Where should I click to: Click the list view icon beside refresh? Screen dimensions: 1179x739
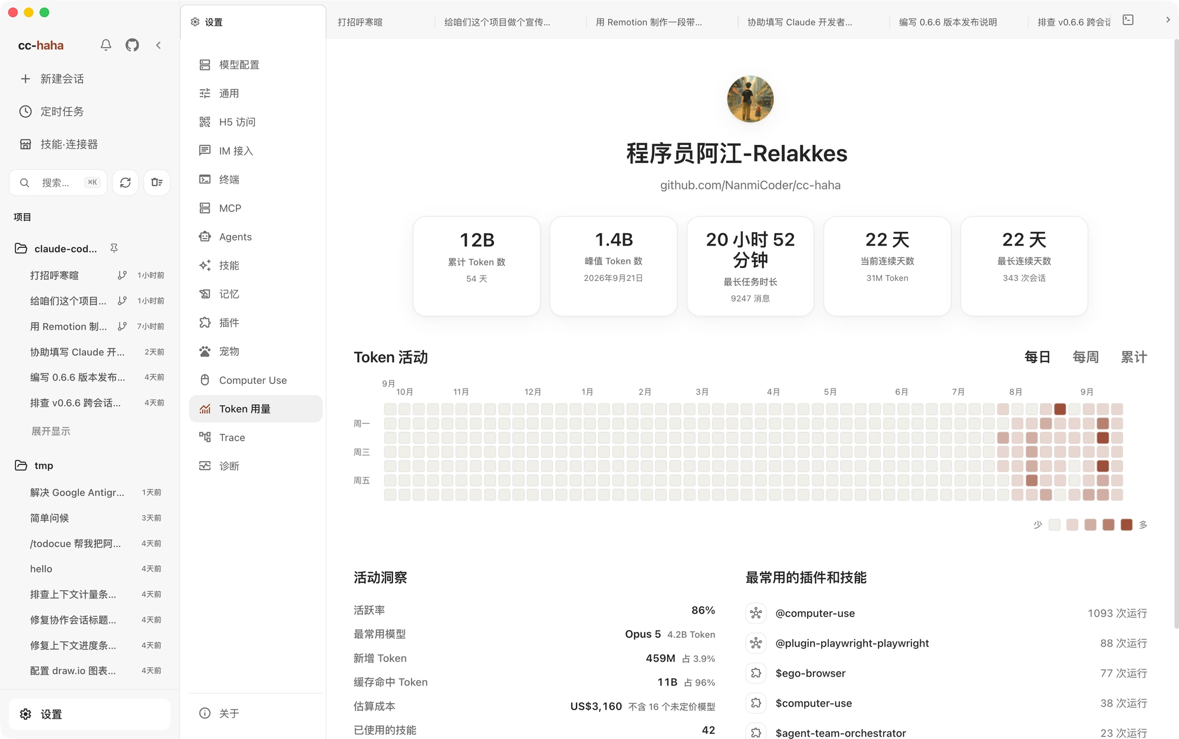click(157, 183)
